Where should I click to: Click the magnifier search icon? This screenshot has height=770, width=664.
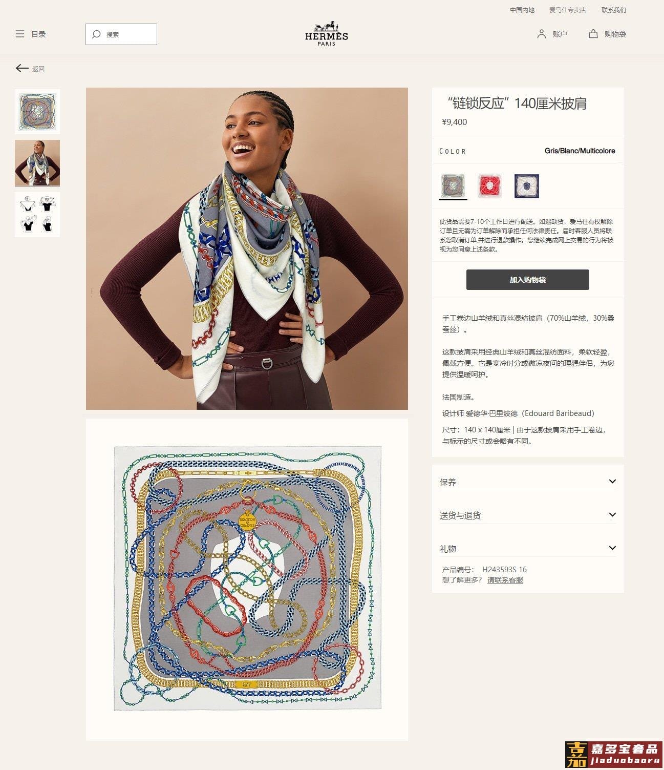96,34
